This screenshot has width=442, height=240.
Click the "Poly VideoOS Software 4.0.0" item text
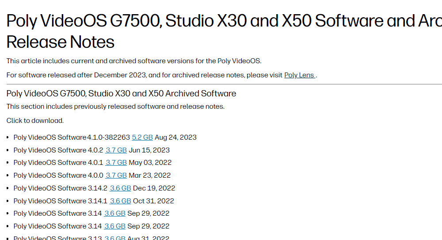point(58,175)
